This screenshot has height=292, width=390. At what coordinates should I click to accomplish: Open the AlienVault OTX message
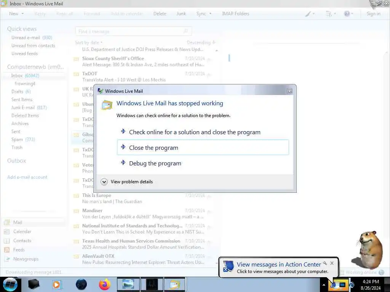[144, 259]
